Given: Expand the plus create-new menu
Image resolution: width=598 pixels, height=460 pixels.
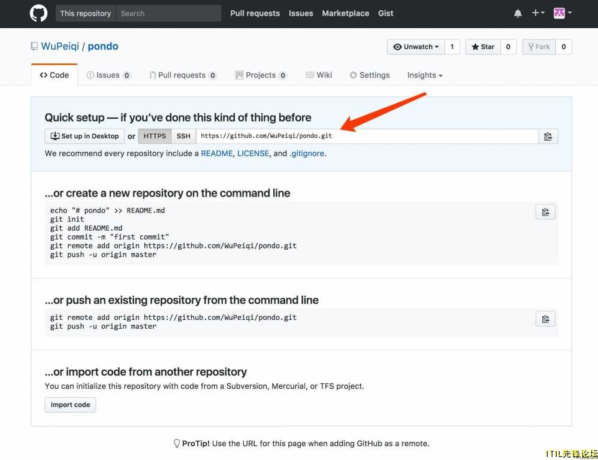Looking at the screenshot, I should pos(538,13).
